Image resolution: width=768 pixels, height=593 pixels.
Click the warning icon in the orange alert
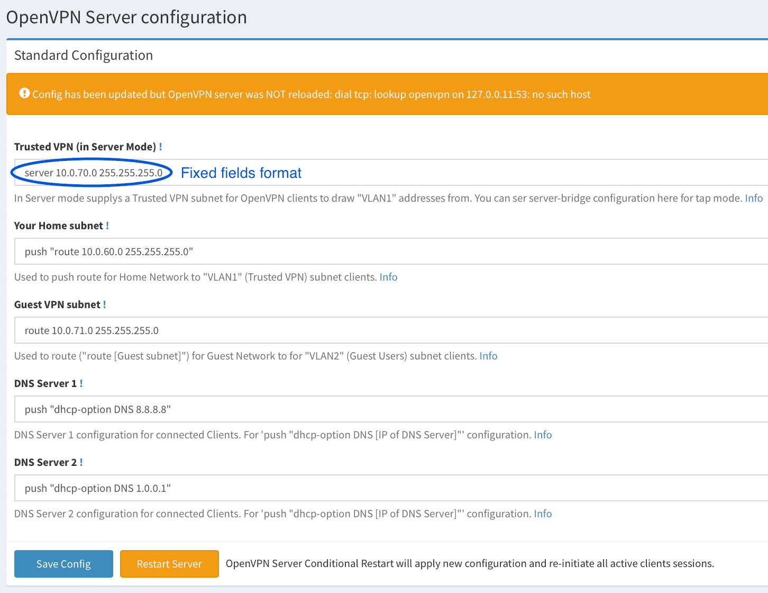coord(24,93)
